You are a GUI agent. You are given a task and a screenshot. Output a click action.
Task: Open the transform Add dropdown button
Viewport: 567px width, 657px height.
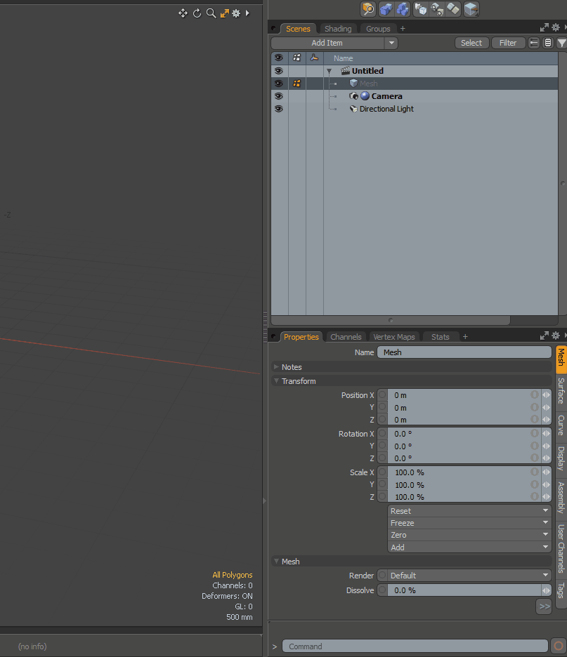[469, 547]
